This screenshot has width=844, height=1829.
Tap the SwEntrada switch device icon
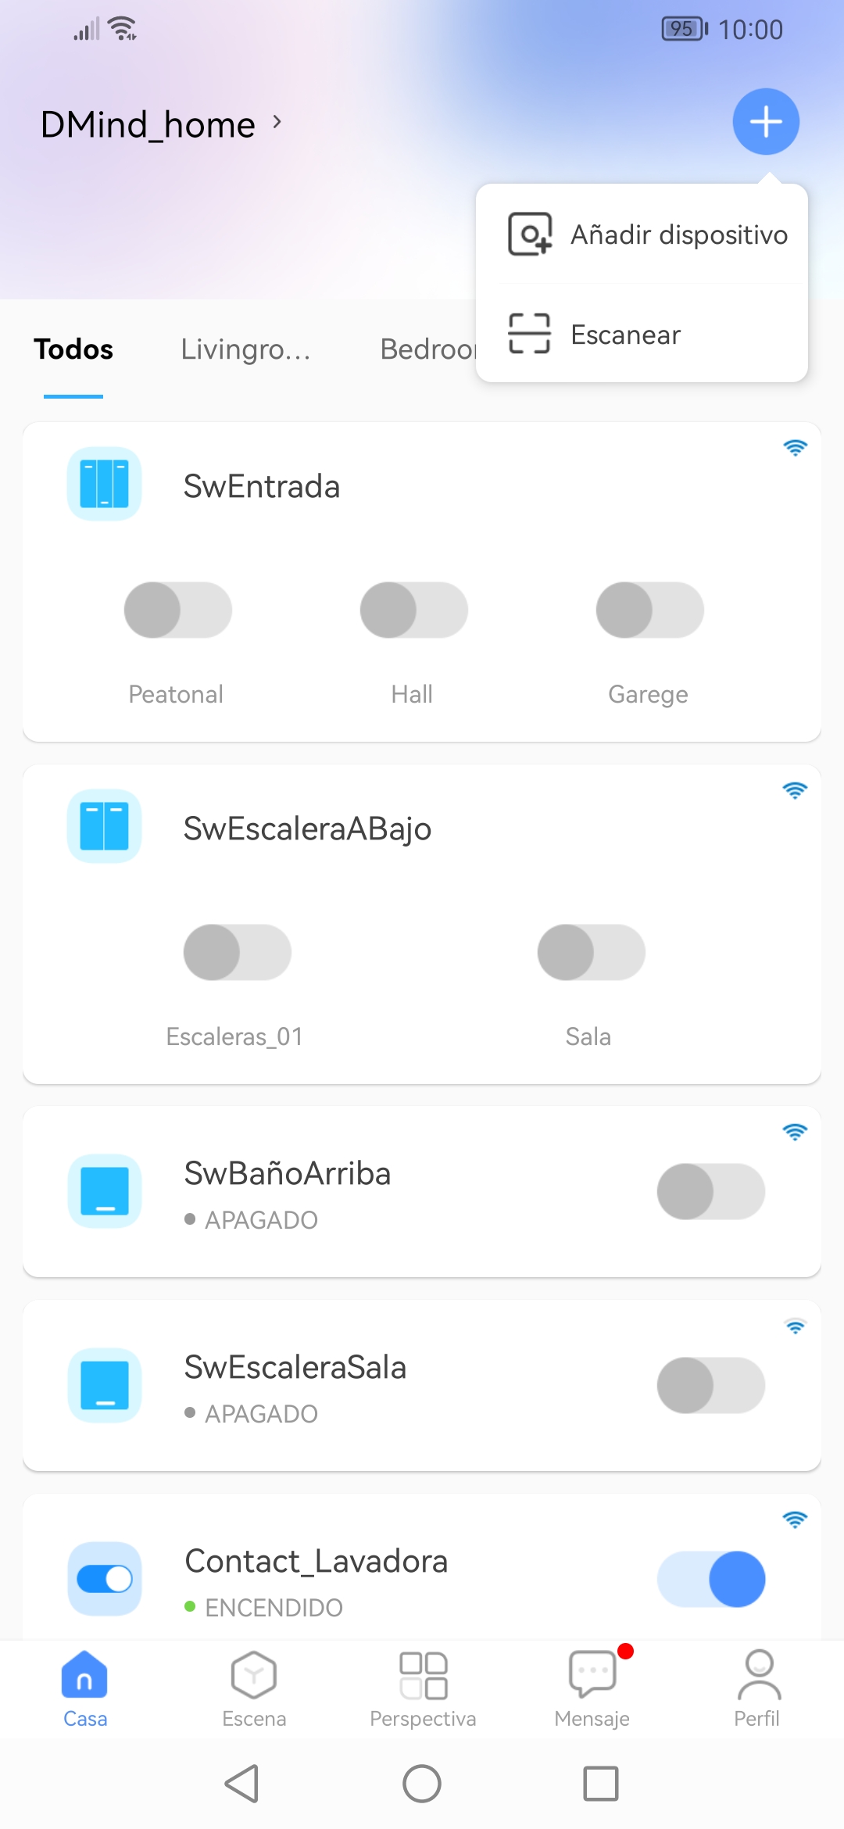104,485
